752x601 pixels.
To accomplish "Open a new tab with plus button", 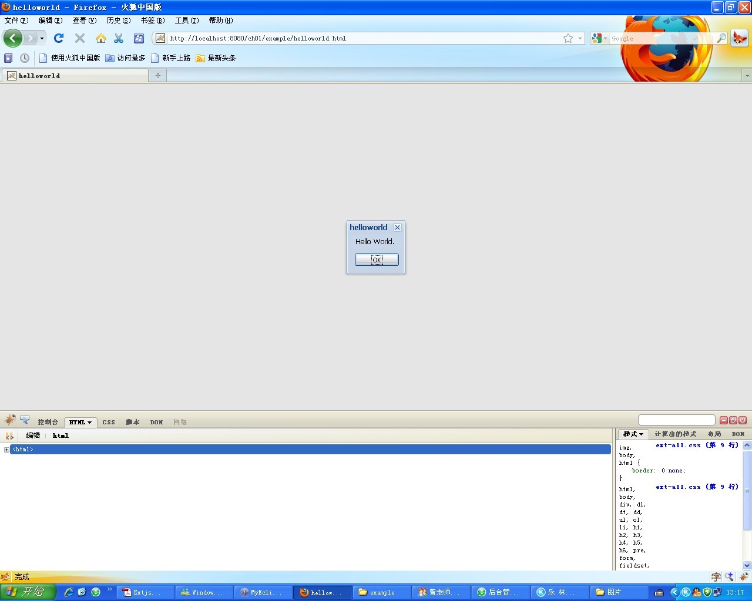I will 157,76.
